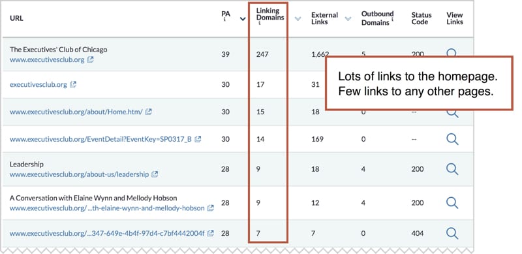
Task: Click Outbound Domains 0 in EventDetail row
Action: tap(363, 139)
